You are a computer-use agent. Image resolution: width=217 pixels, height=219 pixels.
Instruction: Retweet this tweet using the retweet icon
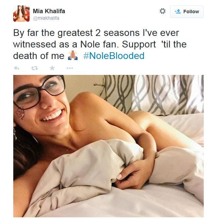(34, 68)
